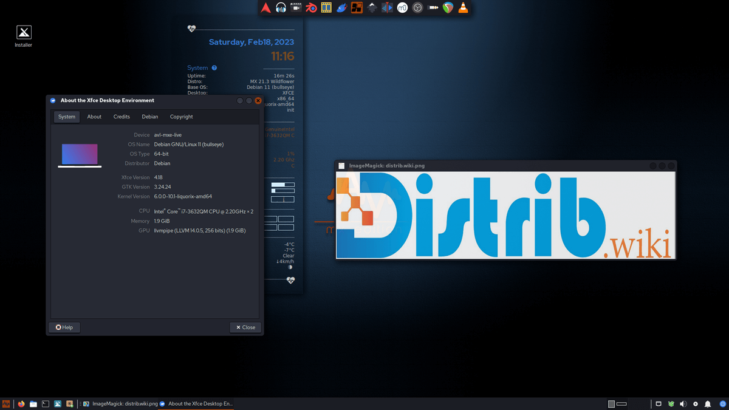Viewport: 729px width, 410px height.
Task: Launch Ardour from the top dock
Action: pos(265,8)
